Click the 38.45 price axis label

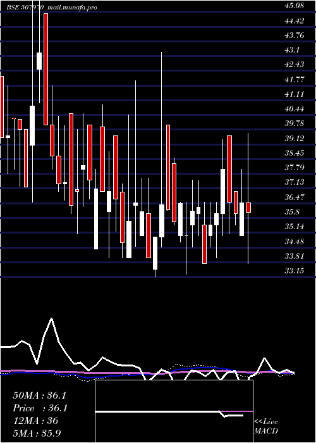pyautogui.click(x=295, y=153)
